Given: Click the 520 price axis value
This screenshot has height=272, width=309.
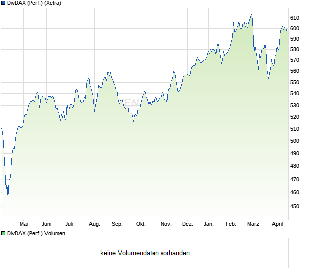Looking at the screenshot, I should pyautogui.click(x=295, y=117).
